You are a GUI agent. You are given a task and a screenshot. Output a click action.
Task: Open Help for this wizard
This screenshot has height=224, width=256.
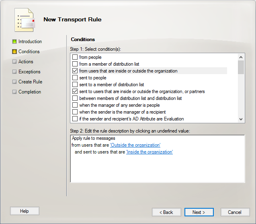(x=25, y=211)
